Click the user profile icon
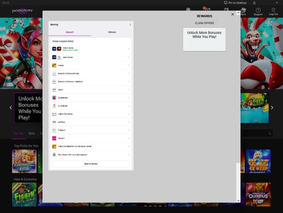The image size is (283, 213). tap(254, 2)
